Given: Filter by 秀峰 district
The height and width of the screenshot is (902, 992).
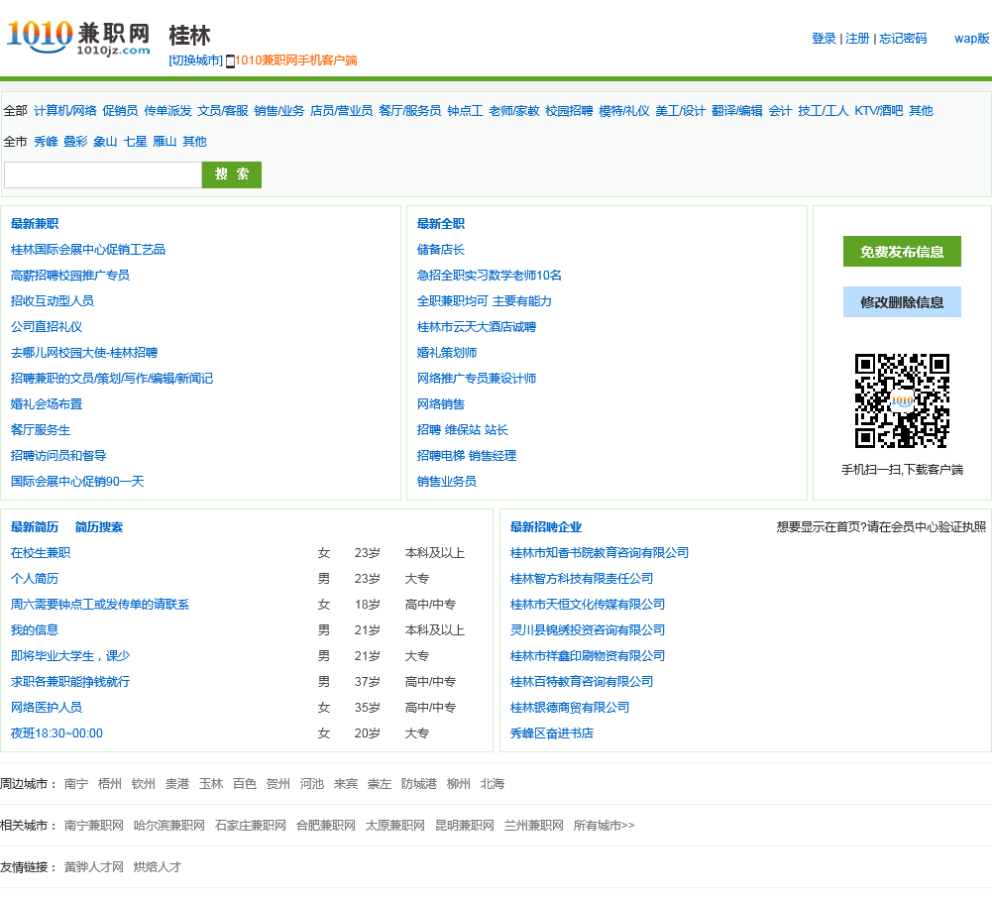Looking at the screenshot, I should pos(46,141).
